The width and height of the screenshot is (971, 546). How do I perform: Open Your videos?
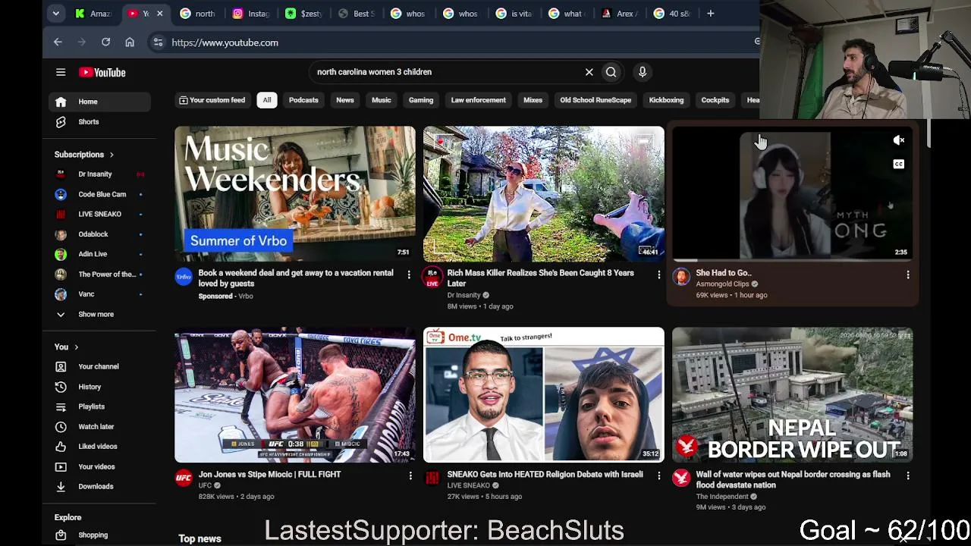point(99,466)
